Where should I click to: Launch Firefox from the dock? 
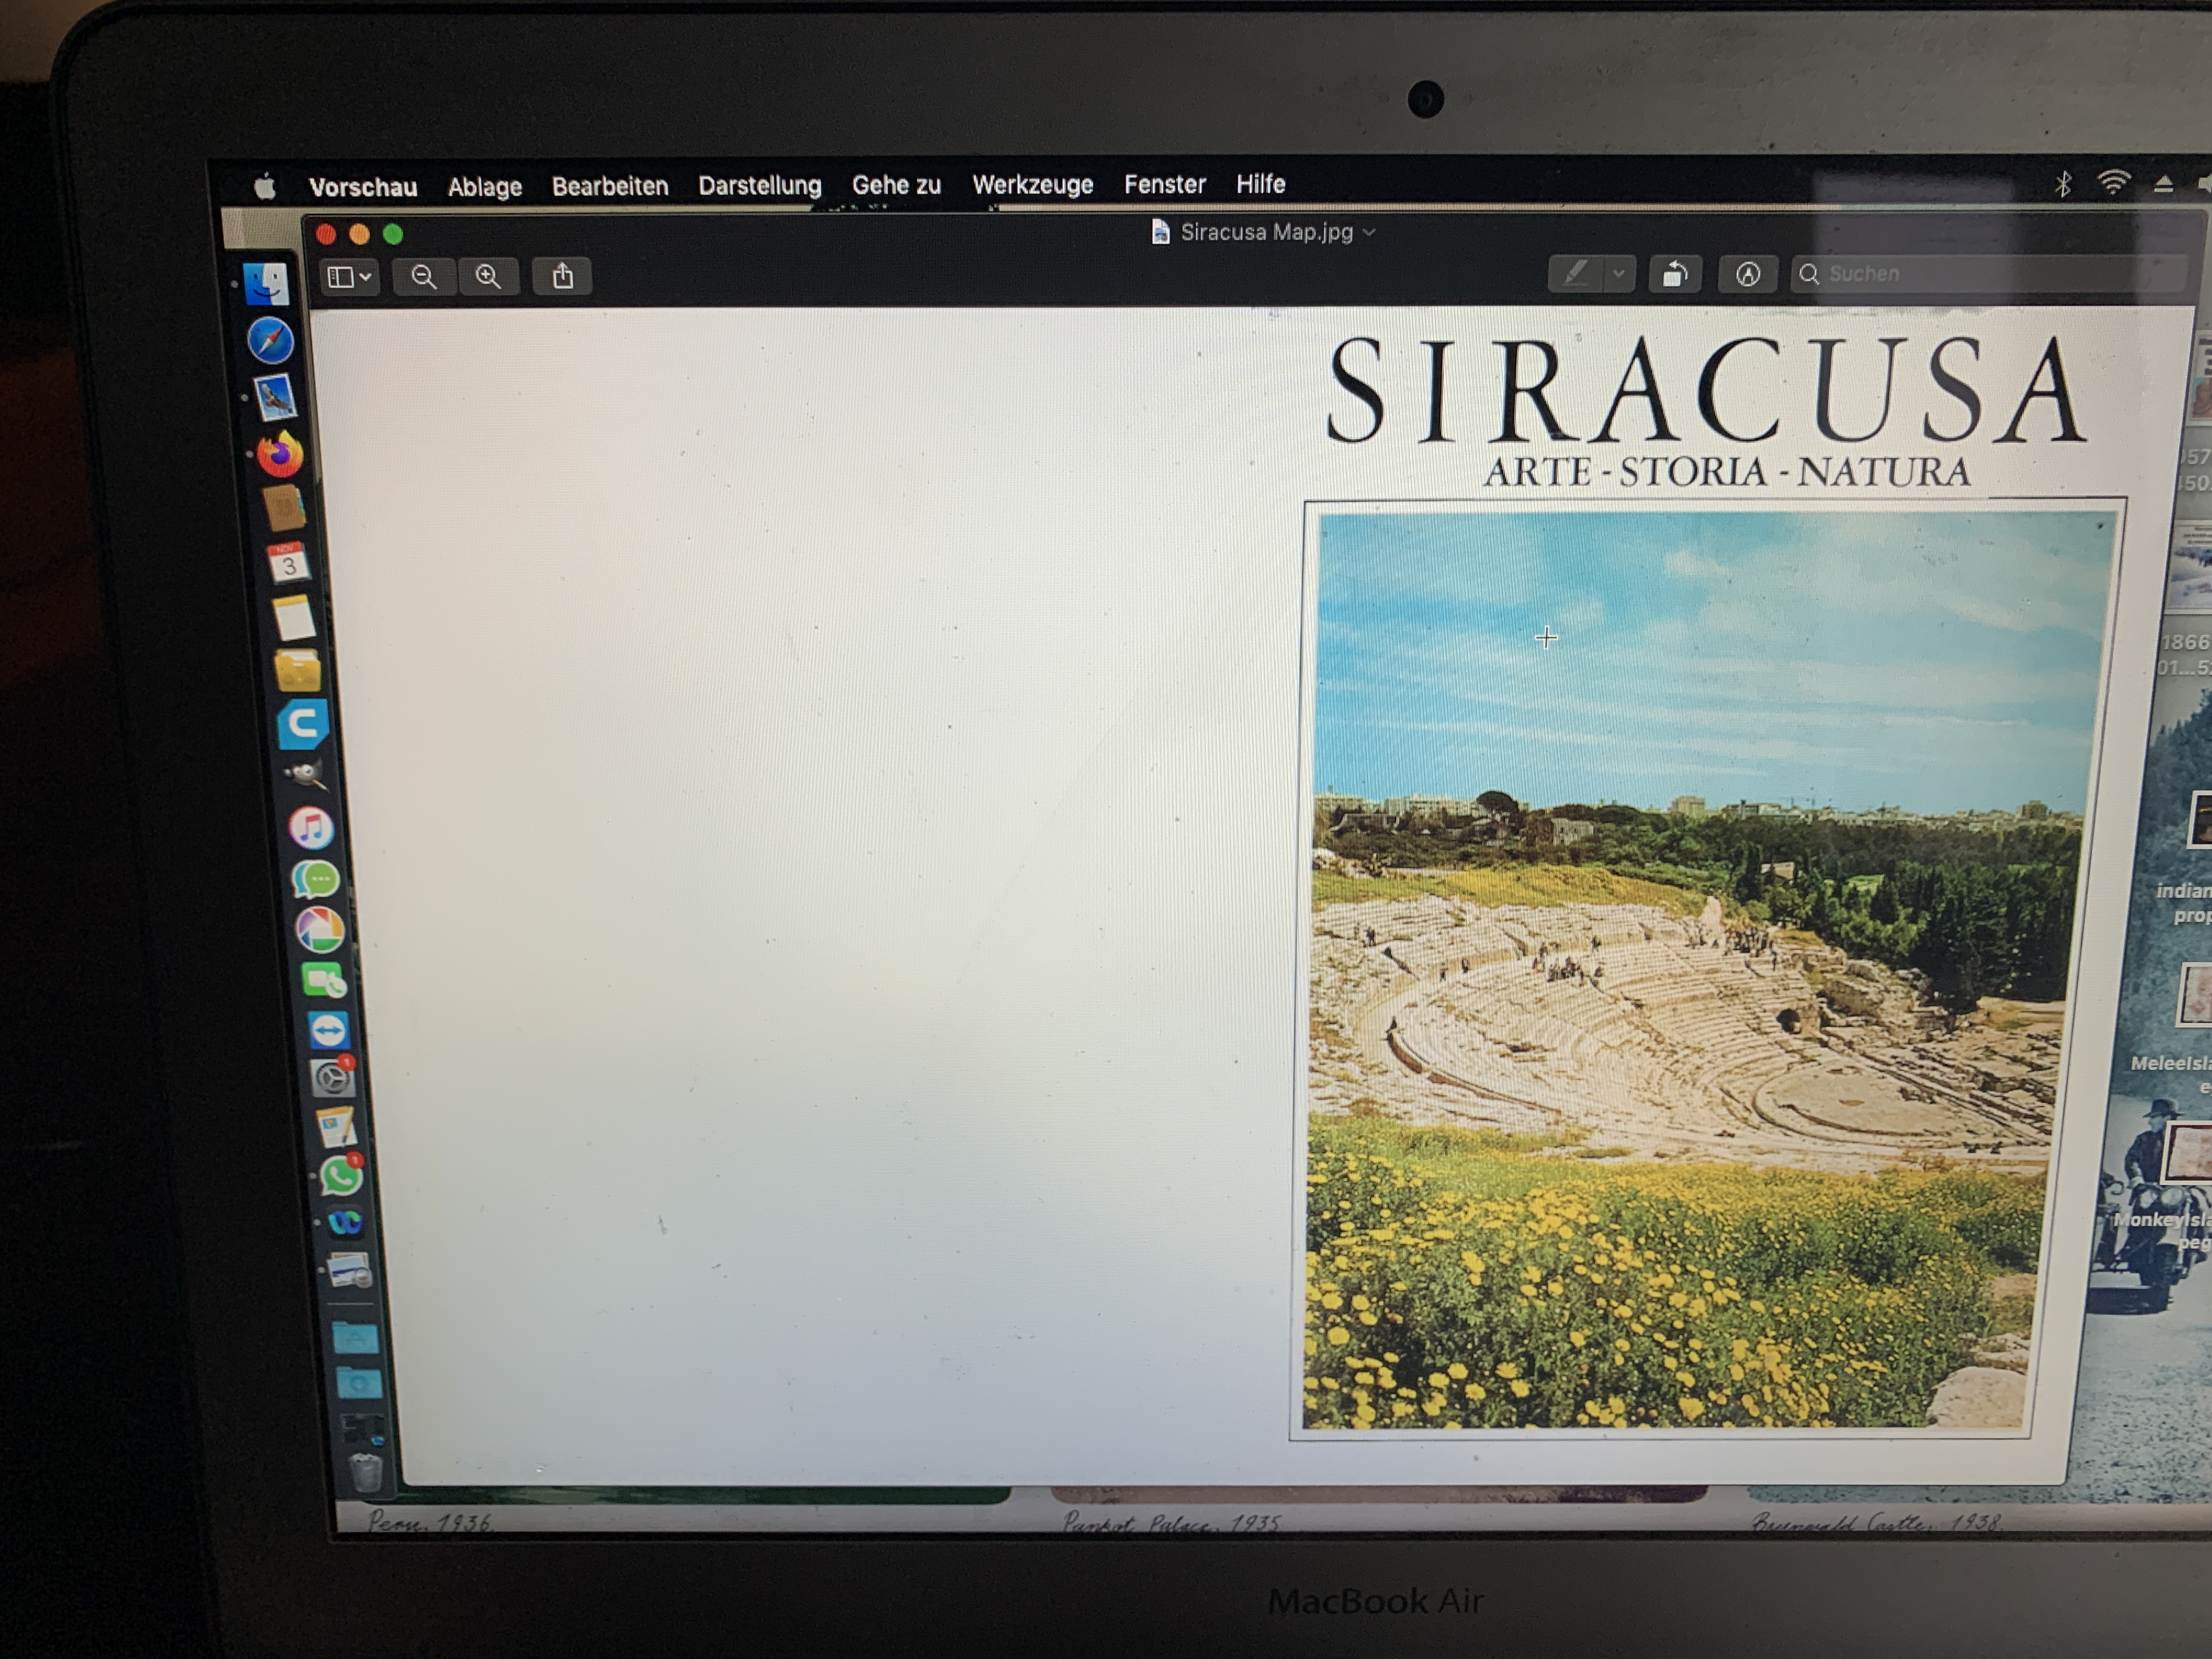[280, 455]
